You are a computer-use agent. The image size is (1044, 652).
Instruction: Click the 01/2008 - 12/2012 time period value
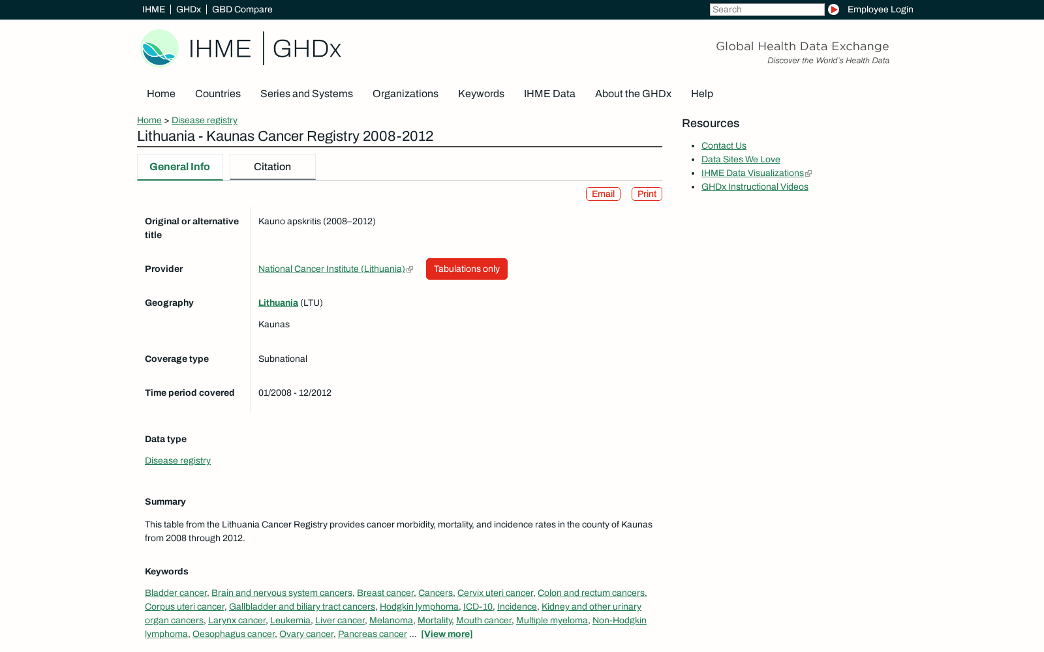tap(295, 393)
